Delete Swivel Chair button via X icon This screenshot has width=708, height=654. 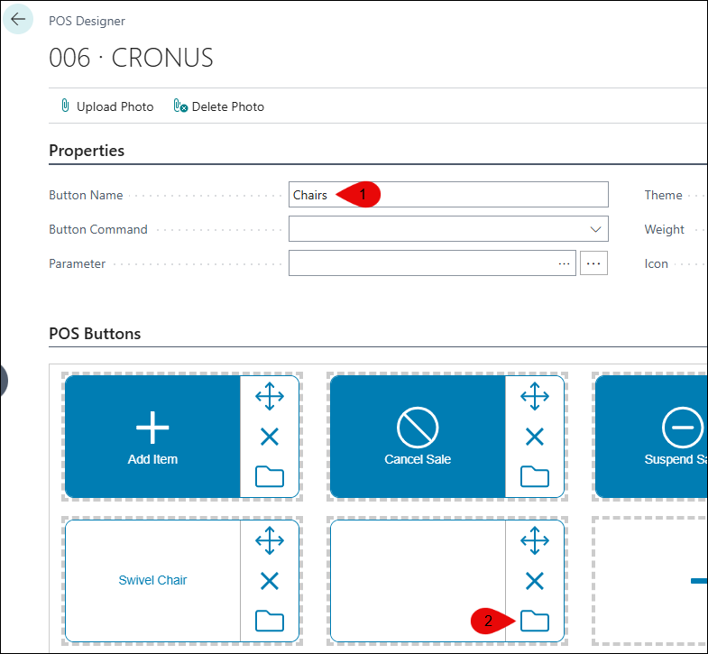(x=270, y=581)
